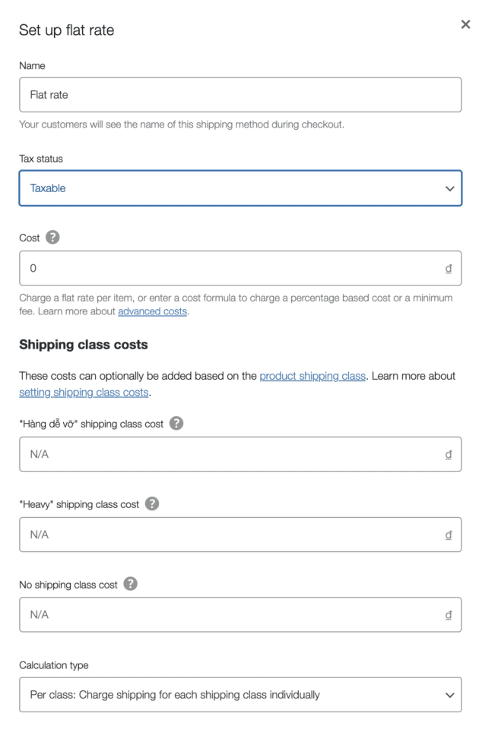Screen dimensions: 479x729
Task: Click the Cost help question mark icon
Action: [52, 238]
